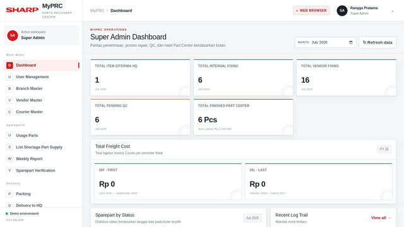Click the Usage Parts U icon
The height and width of the screenshot is (227, 404).
pyautogui.click(x=9, y=136)
